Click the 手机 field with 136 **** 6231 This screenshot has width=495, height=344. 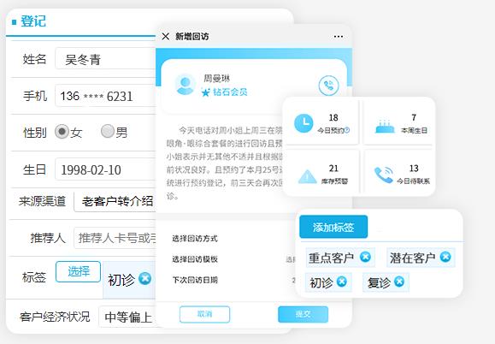(x=105, y=96)
